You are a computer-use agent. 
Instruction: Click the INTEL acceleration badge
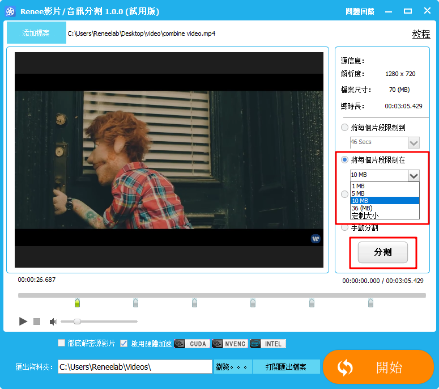pyautogui.click(x=268, y=344)
